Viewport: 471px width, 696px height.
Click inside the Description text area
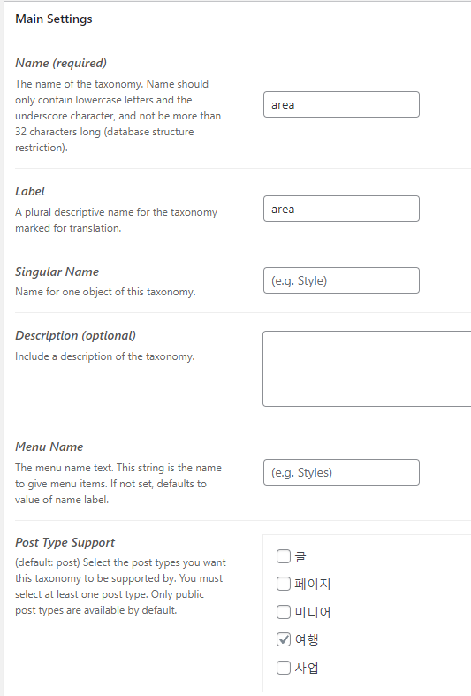[367, 369]
